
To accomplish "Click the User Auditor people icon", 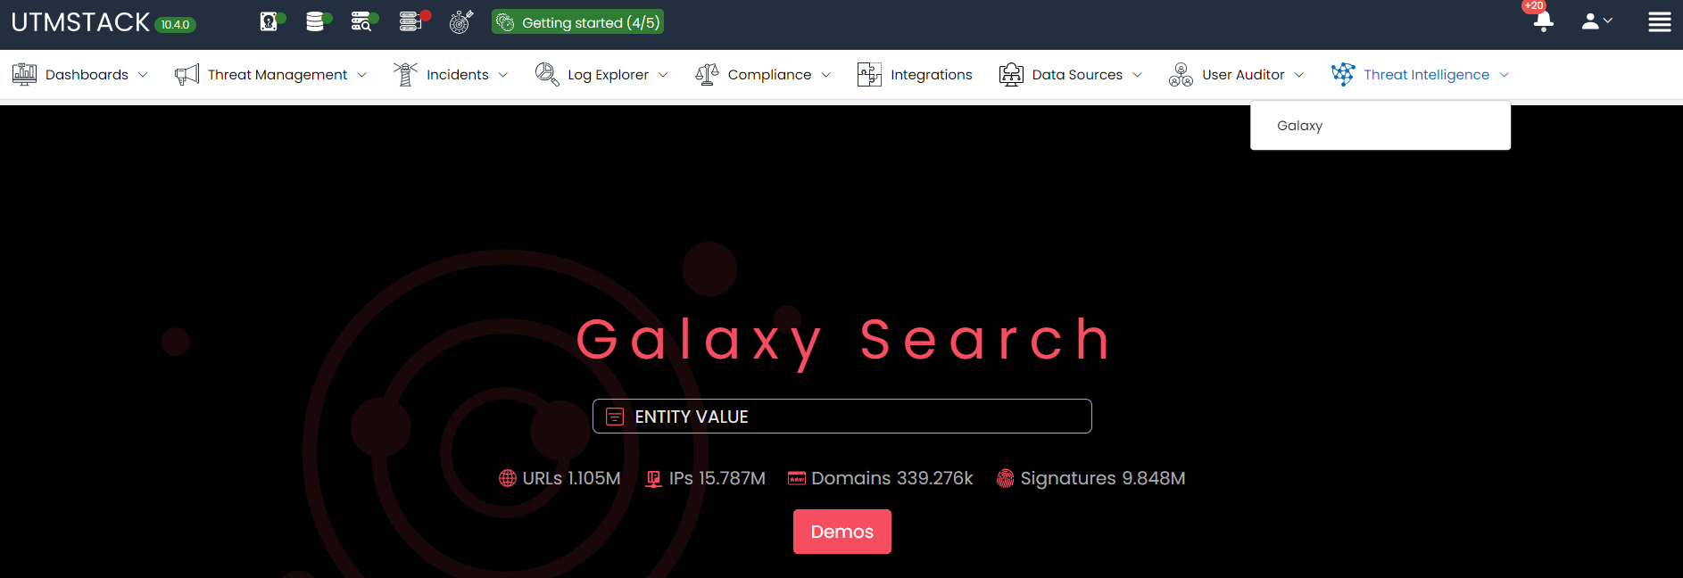I will tap(1181, 74).
